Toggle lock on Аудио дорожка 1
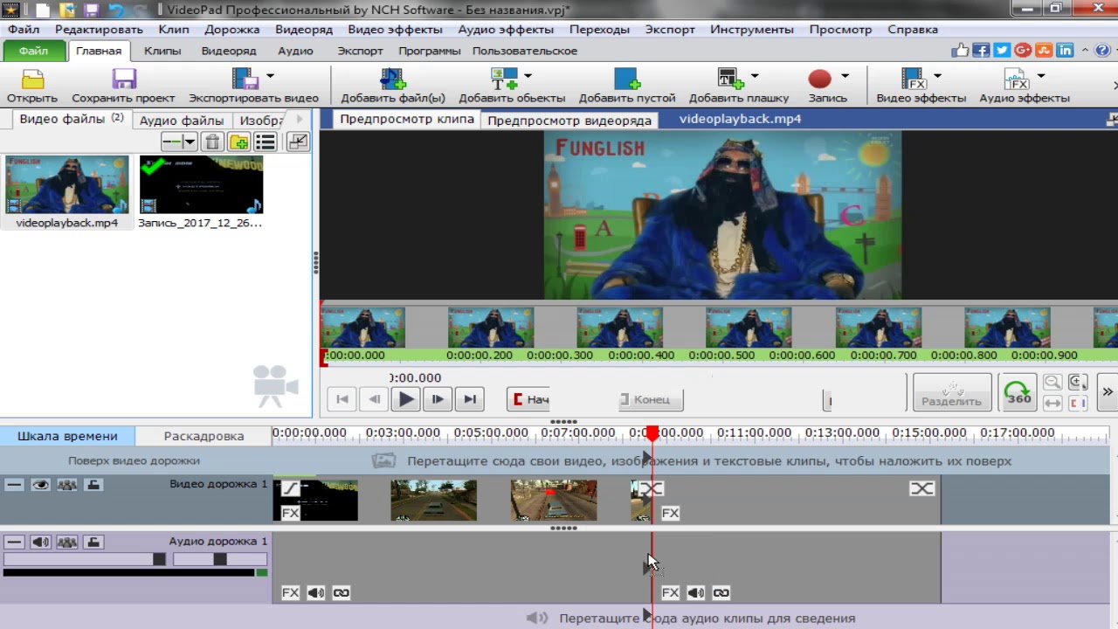Image resolution: width=1118 pixels, height=629 pixels. [93, 543]
